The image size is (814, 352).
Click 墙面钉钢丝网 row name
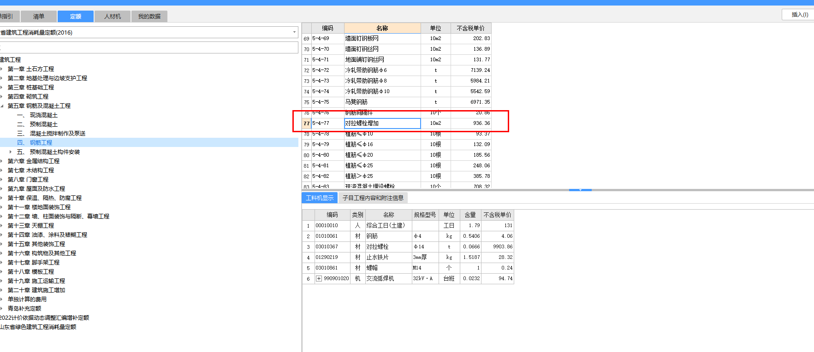pyautogui.click(x=362, y=49)
